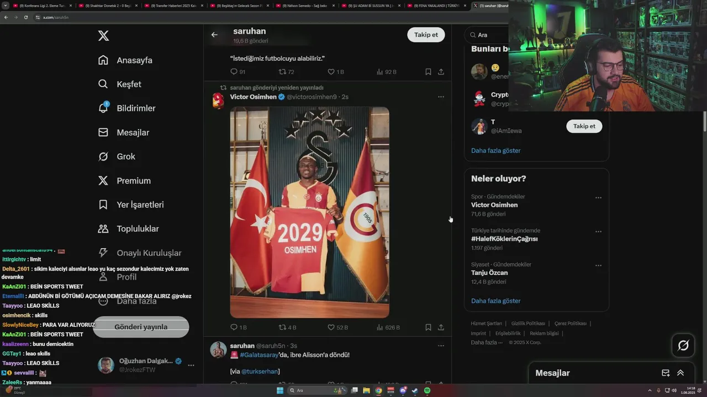This screenshot has height=397, width=707.
Task: Compose new message icon in Mesajlar bar
Action: tap(666, 373)
